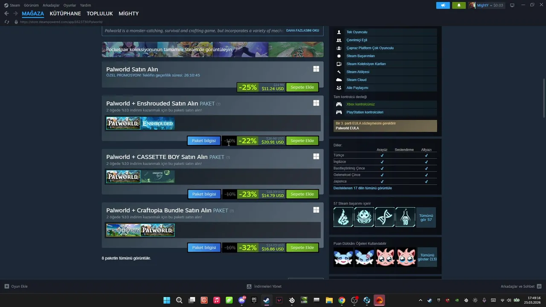Click the DNA achievement icon
Viewport: 546px width, 307px height.
[385, 217]
